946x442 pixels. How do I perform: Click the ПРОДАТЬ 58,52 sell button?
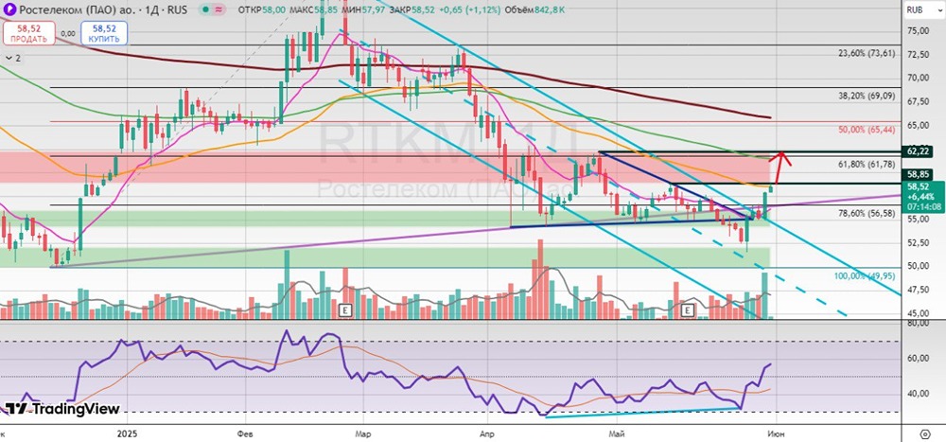click(x=28, y=33)
